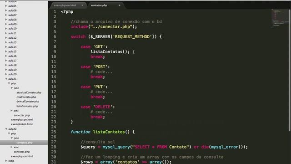Expand the aula14 folder arrow
The height and width of the screenshot is (164, 291).
[6, 47]
